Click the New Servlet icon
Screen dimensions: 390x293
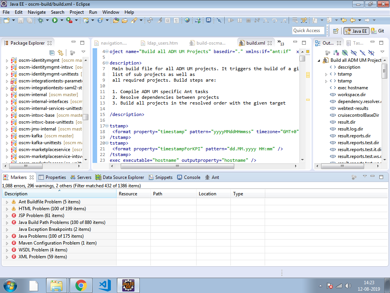100,21
